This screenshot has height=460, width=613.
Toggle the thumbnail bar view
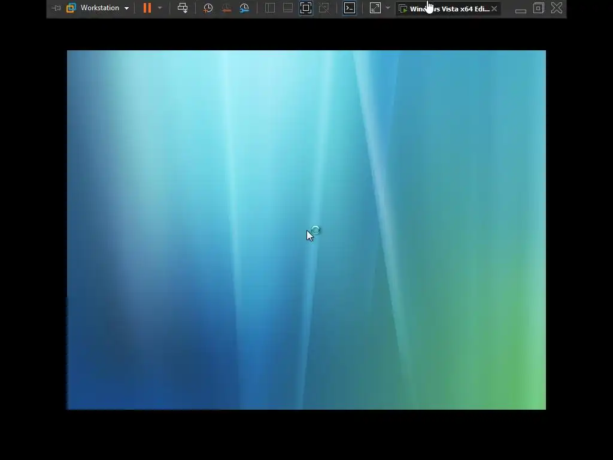point(288,8)
